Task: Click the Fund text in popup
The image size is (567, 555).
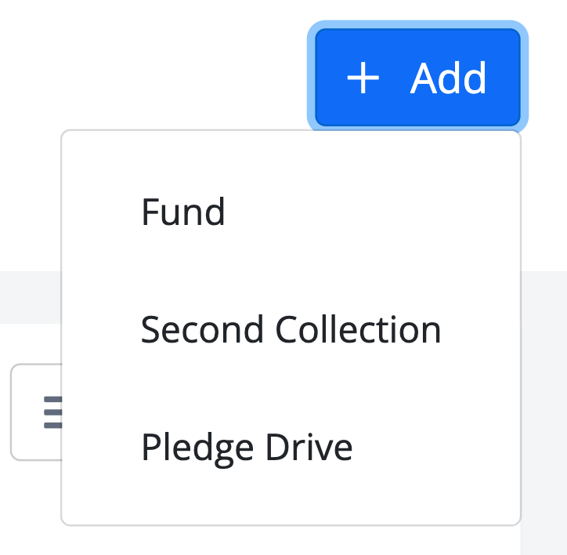Action: 183,212
